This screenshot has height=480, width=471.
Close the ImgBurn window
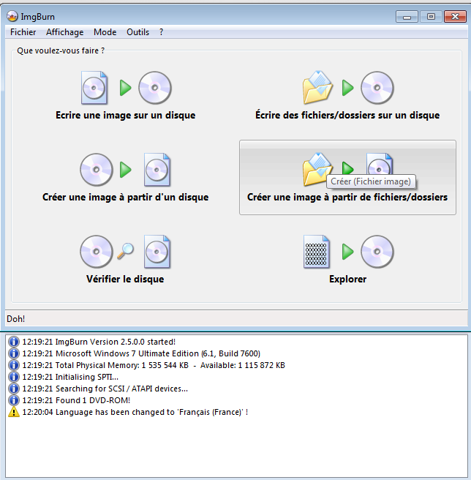pos(455,17)
